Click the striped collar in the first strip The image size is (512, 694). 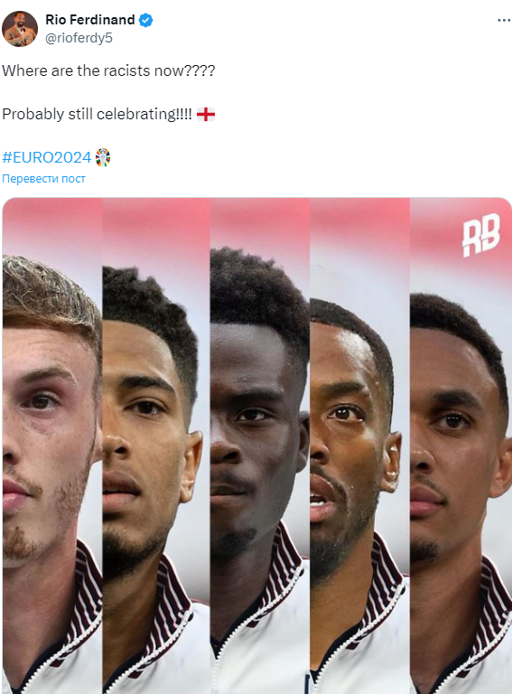pos(87,588)
